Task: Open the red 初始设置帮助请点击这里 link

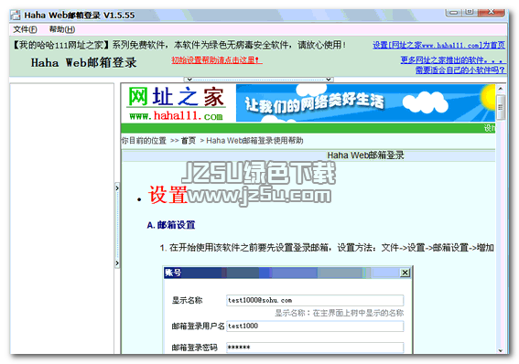Action: (217, 59)
